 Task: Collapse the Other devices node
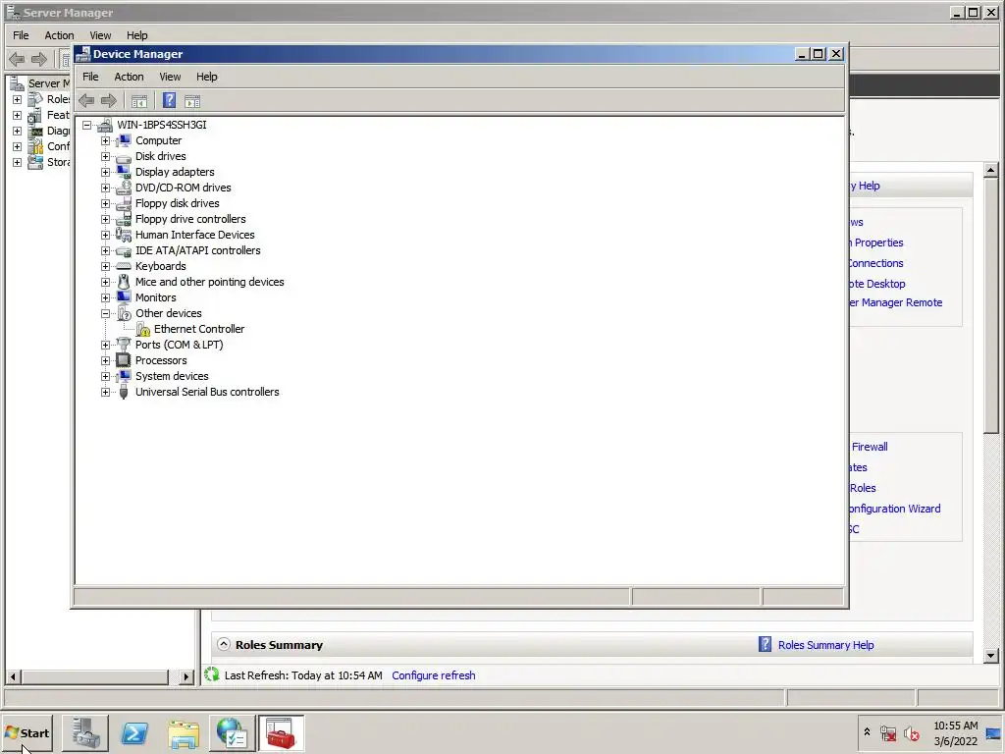click(106, 313)
